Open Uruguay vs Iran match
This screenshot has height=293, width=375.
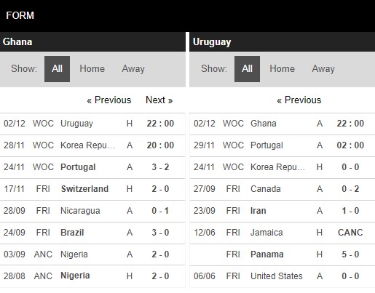(283, 211)
